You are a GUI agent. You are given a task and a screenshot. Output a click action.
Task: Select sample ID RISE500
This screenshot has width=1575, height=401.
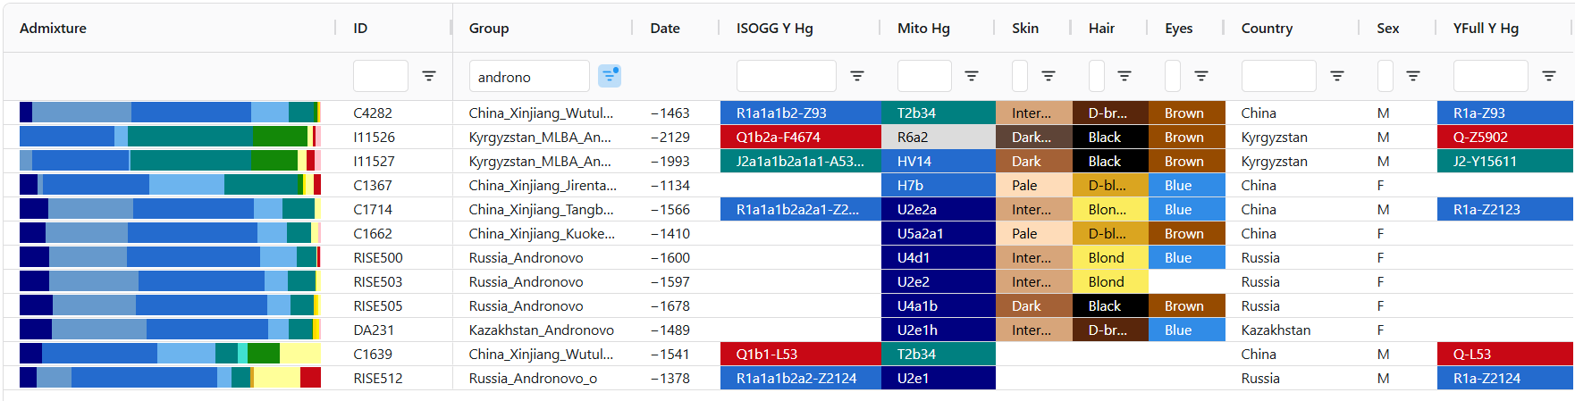tap(378, 258)
